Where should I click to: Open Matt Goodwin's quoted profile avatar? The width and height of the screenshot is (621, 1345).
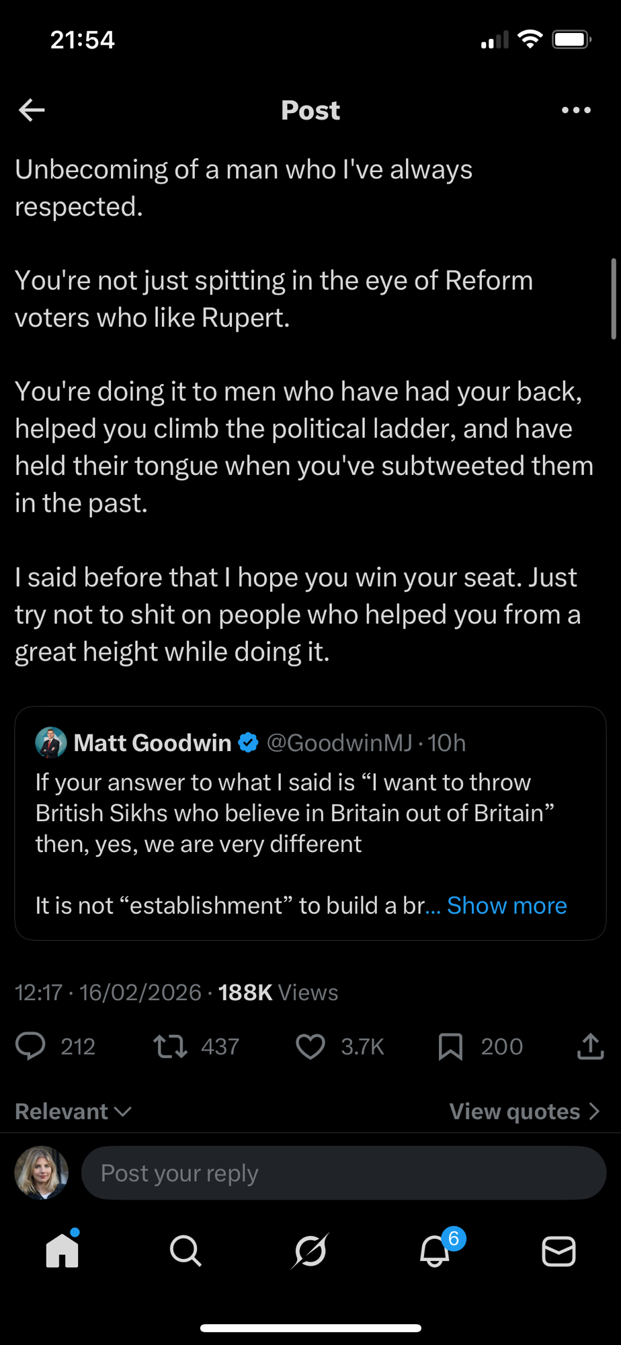[51, 743]
